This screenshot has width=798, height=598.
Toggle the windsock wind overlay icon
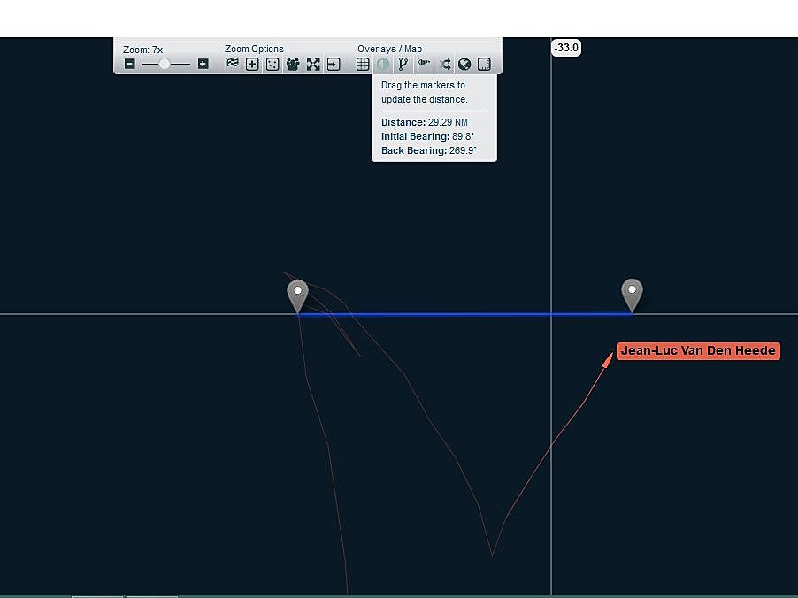(x=424, y=64)
